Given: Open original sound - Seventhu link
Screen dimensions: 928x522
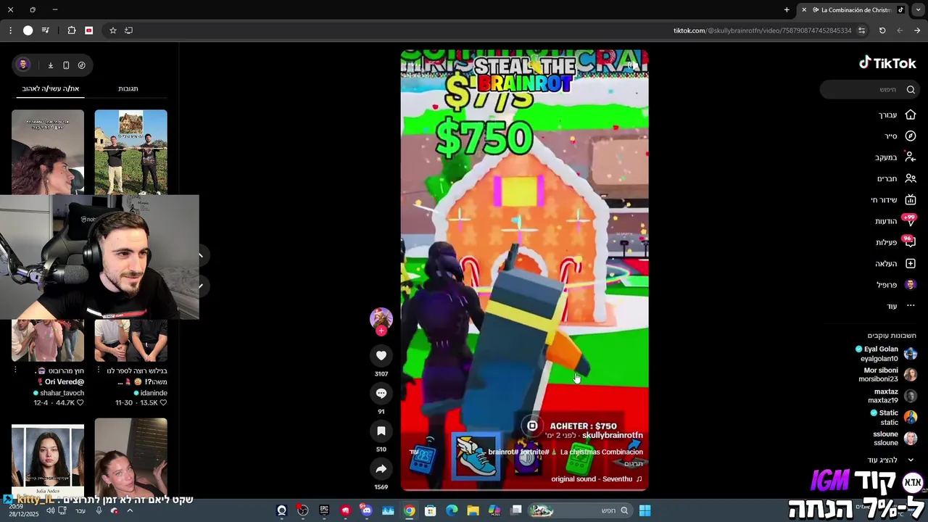Looking at the screenshot, I should click(597, 479).
